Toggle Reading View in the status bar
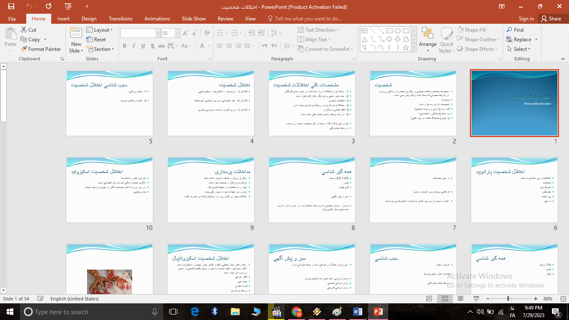 pyautogui.click(x=460, y=299)
